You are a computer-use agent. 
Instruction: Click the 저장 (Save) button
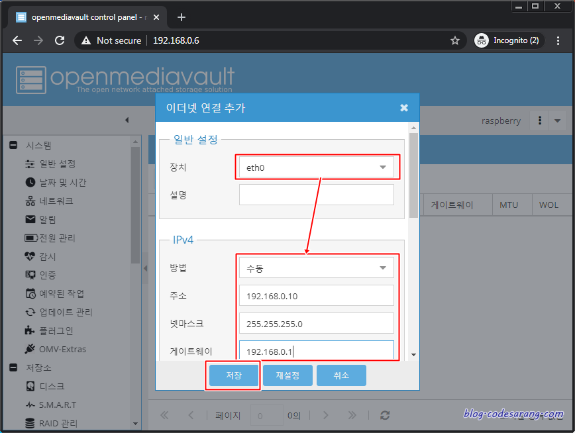(x=234, y=375)
